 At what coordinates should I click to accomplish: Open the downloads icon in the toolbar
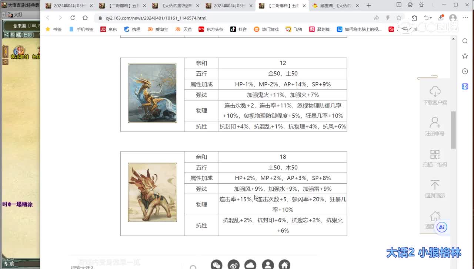click(x=441, y=18)
